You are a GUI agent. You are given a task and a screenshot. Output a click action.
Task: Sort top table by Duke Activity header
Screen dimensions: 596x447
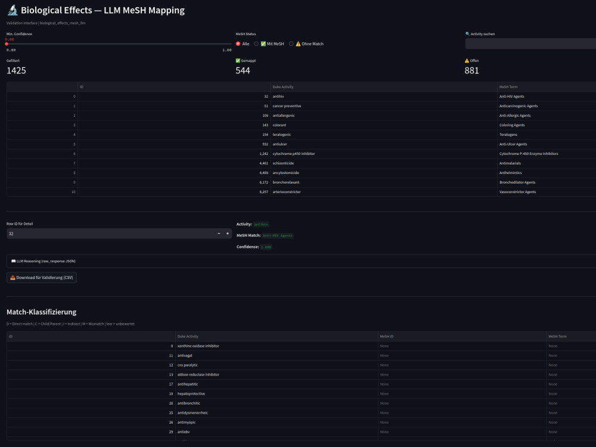[x=384, y=86]
